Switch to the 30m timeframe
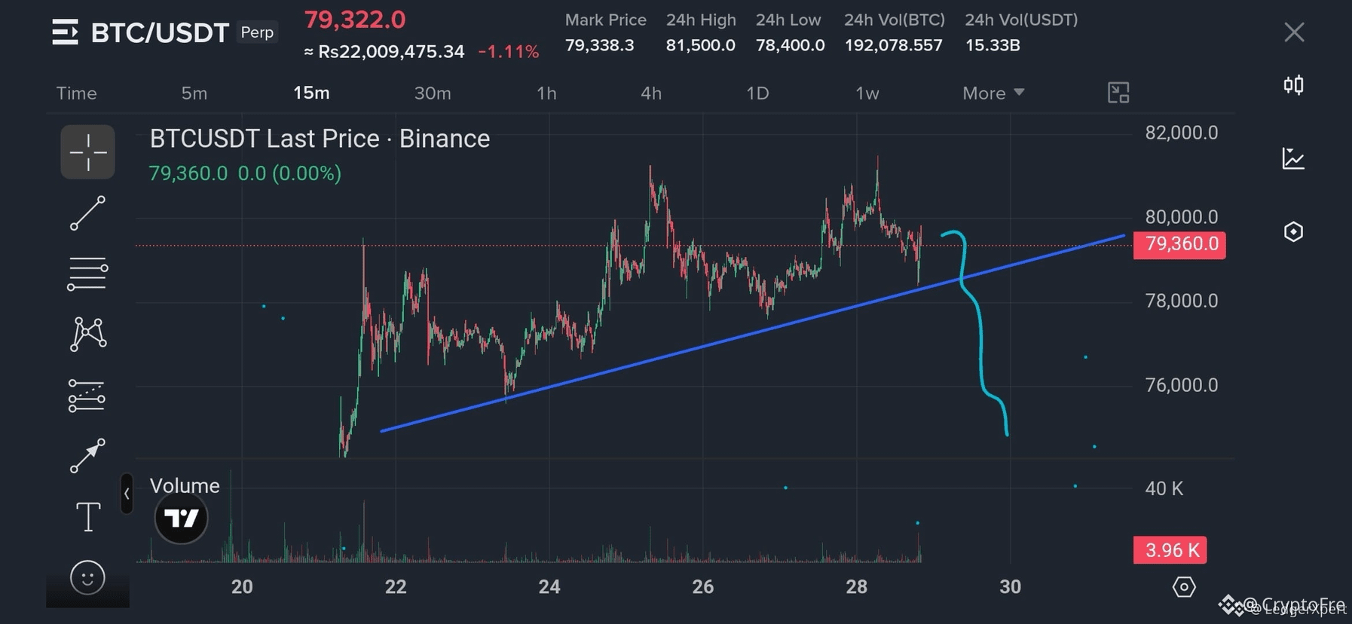The height and width of the screenshot is (624, 1352). pyautogui.click(x=433, y=93)
